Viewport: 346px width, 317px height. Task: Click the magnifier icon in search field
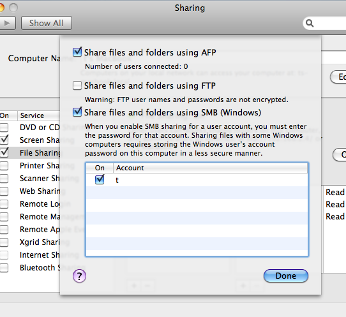tap(310, 23)
